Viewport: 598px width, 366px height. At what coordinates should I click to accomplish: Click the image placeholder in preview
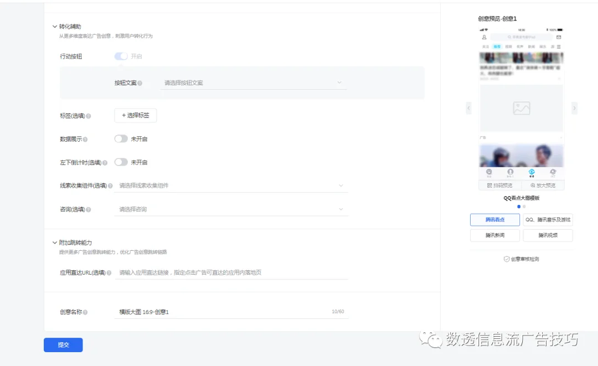[x=522, y=109]
